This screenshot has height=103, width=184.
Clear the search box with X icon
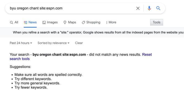[138, 8]
